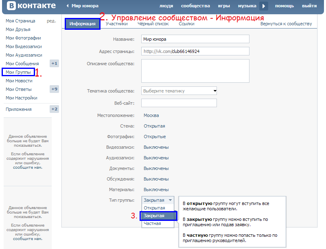This screenshot has width=326, height=249.
Task: Change the Документы setting Выключены
Action: (156, 168)
